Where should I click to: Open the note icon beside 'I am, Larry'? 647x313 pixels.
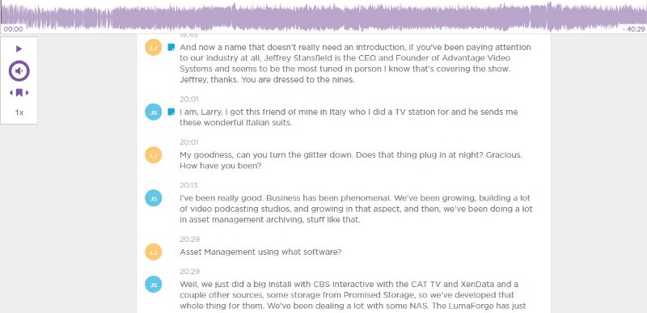(171, 112)
